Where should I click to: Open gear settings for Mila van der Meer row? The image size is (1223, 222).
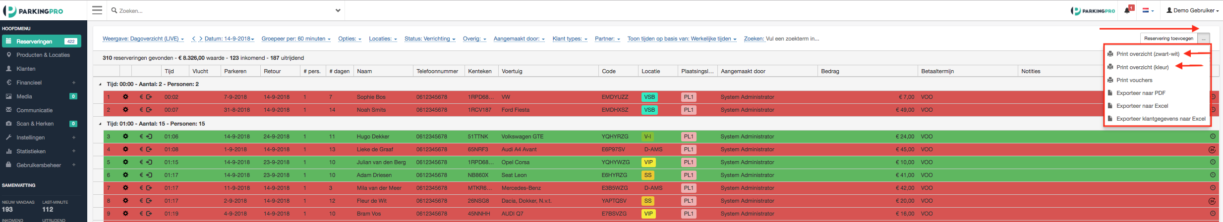[x=125, y=188]
